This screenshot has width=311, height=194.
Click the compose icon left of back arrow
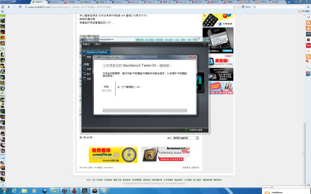click(3, 7)
